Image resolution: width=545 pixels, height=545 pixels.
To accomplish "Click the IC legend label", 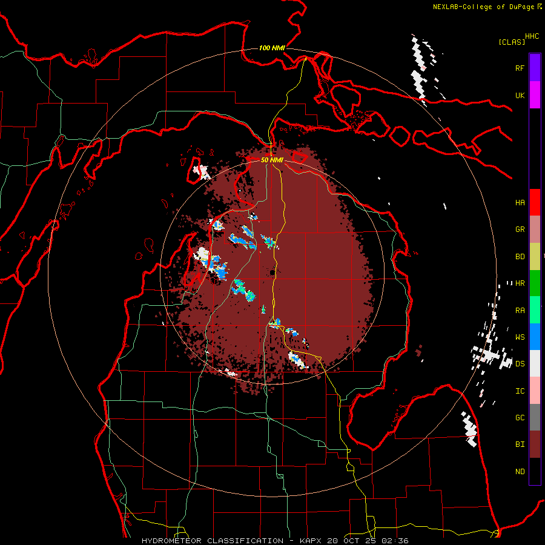I will click(520, 391).
